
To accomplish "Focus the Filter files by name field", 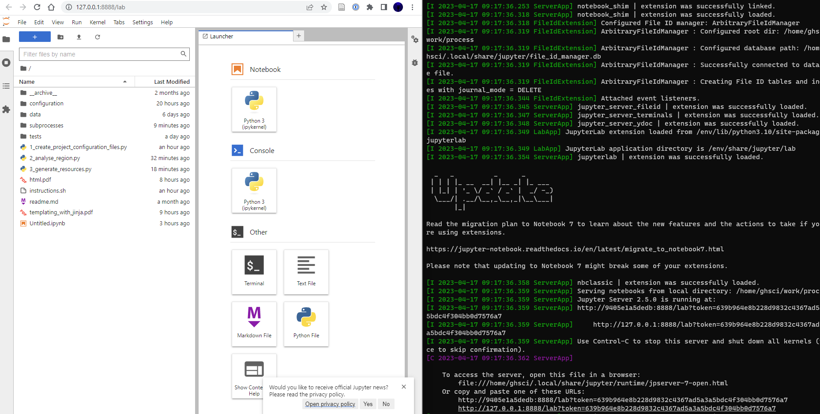I will click(x=104, y=54).
